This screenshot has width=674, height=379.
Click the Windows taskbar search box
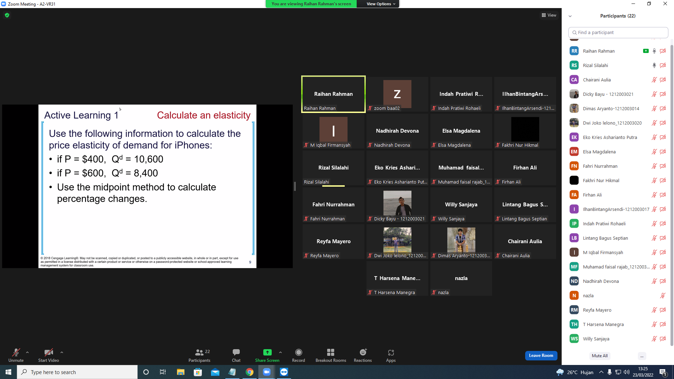point(77,372)
